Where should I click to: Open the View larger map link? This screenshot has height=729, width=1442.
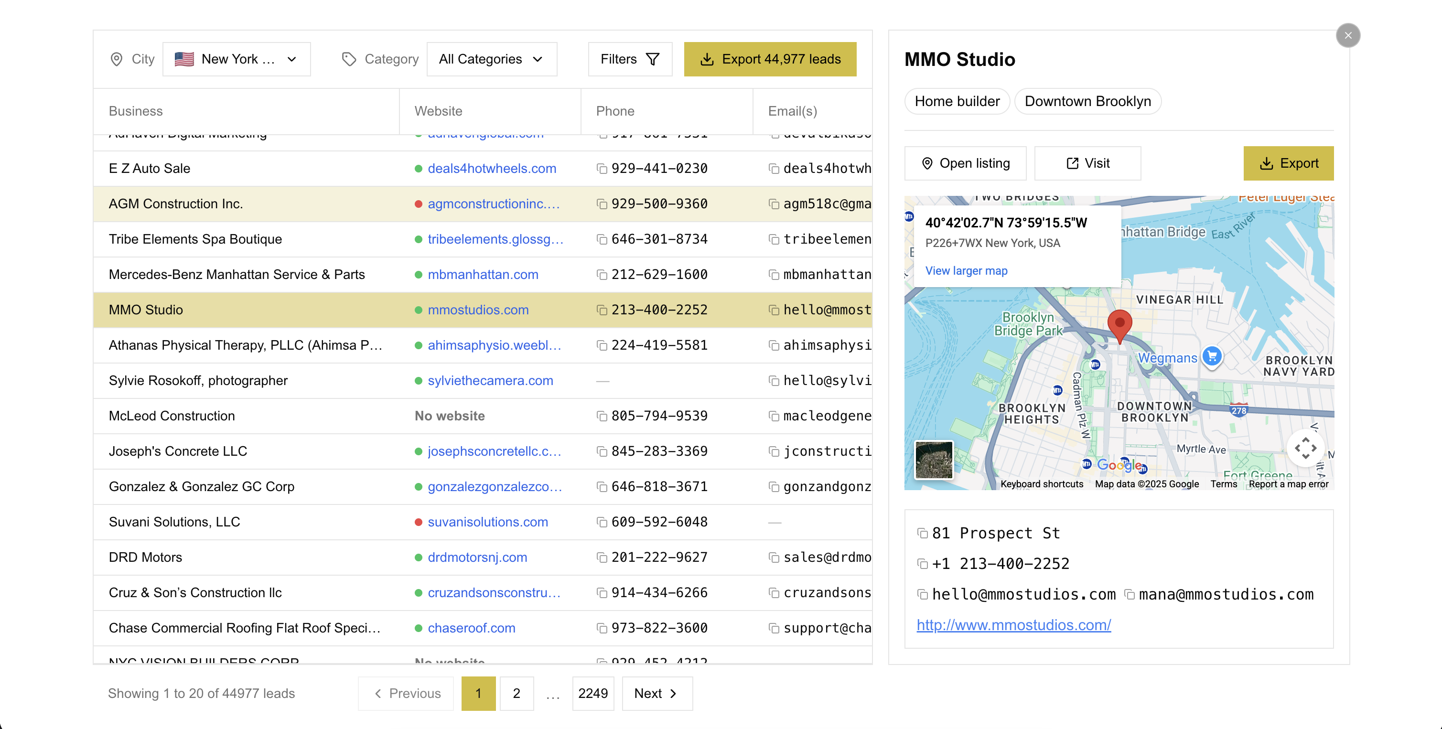pyautogui.click(x=966, y=271)
